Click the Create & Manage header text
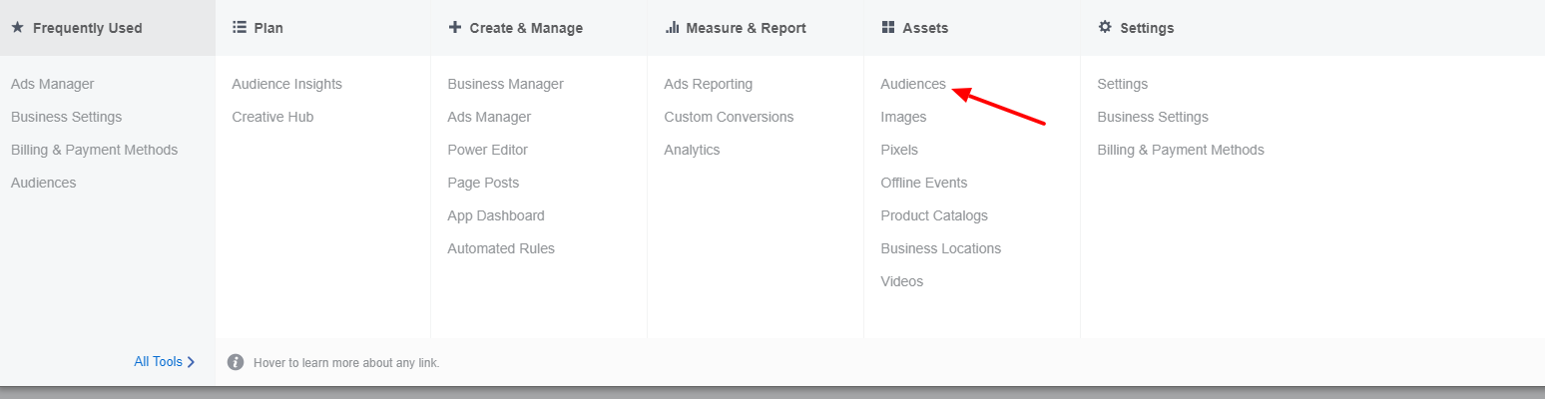1545x399 pixels. (x=526, y=28)
